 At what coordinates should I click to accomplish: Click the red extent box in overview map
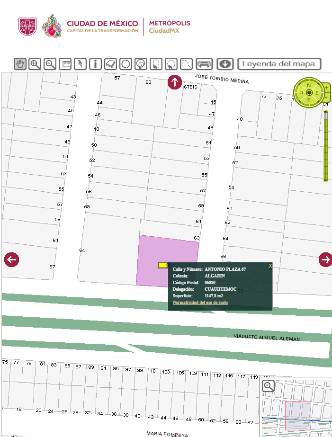pyautogui.click(x=298, y=416)
